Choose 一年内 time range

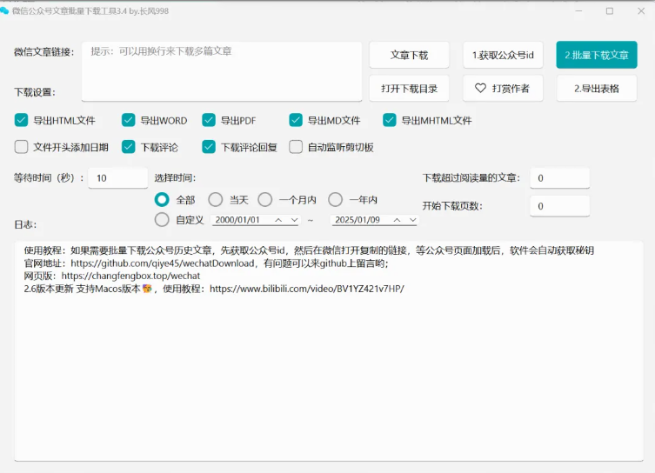(335, 200)
